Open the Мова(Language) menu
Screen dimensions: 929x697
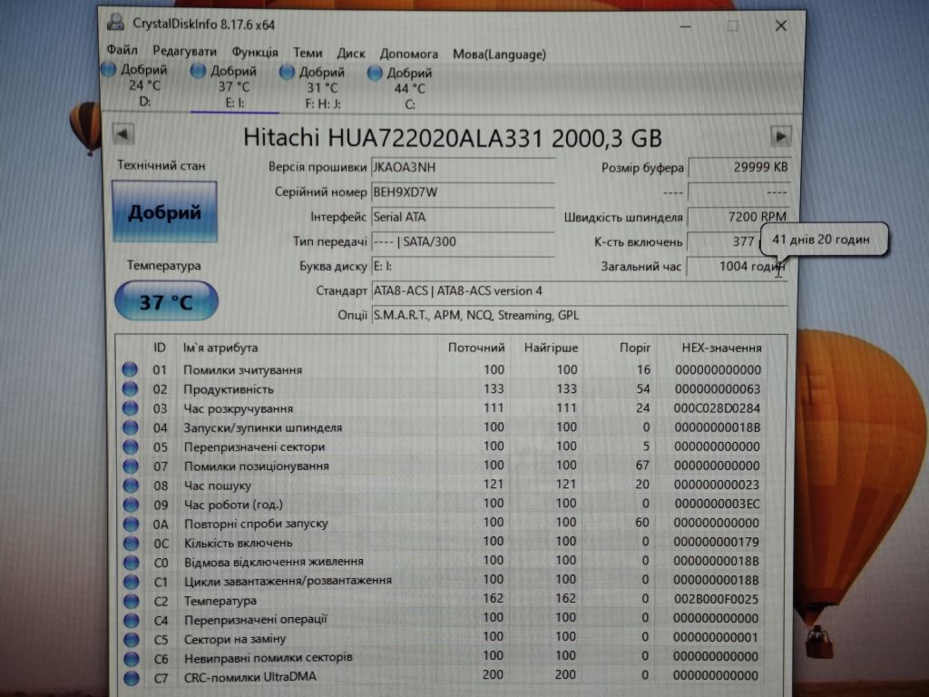pos(500,54)
